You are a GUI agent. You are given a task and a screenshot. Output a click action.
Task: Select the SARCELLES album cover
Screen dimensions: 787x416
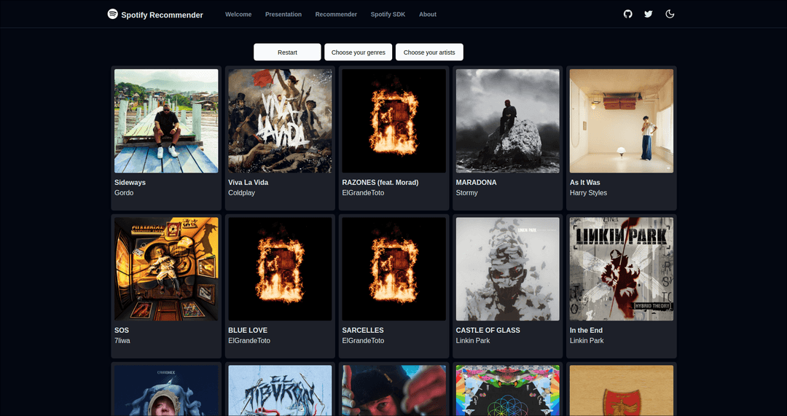[x=394, y=269]
